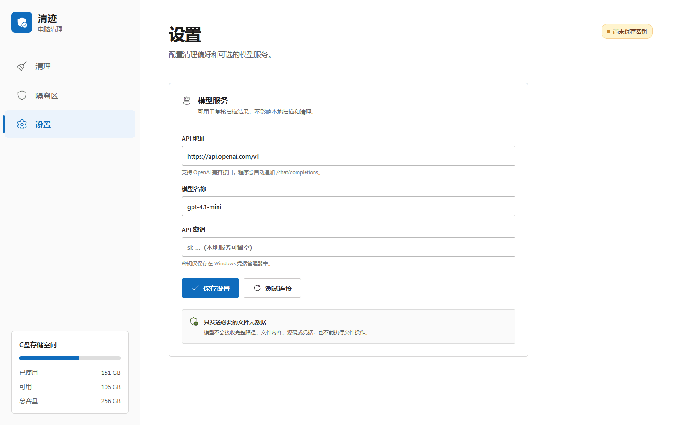This screenshot has height=425, width=681.
Task: Click the 总容量 label in storage card
Action: pos(28,401)
